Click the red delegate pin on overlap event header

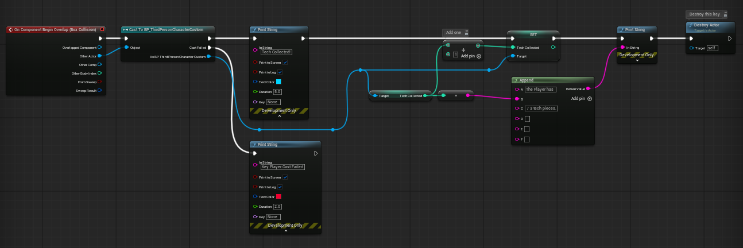click(102, 29)
